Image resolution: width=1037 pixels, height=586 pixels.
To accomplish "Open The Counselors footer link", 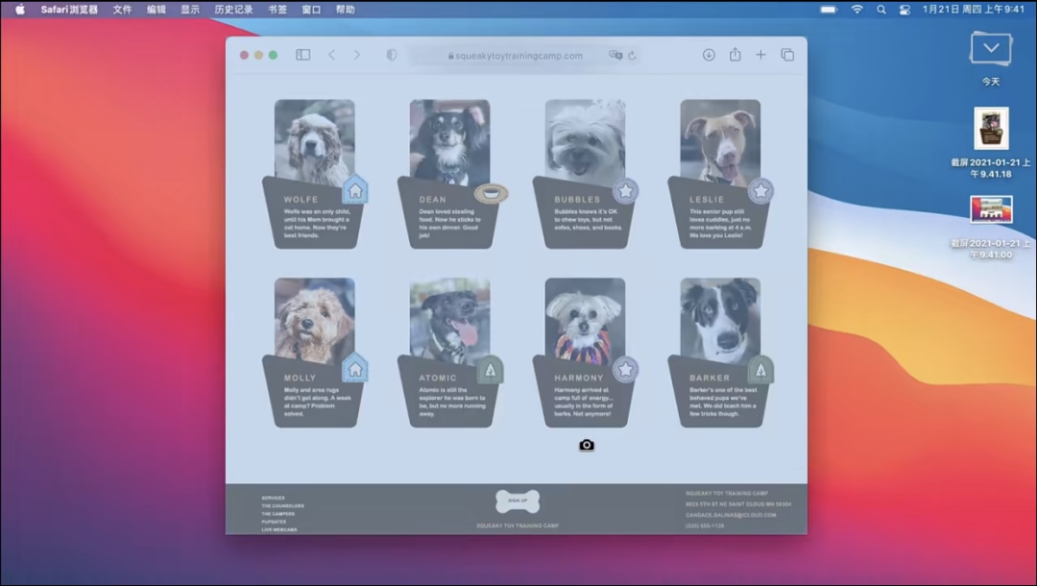I will coord(283,506).
